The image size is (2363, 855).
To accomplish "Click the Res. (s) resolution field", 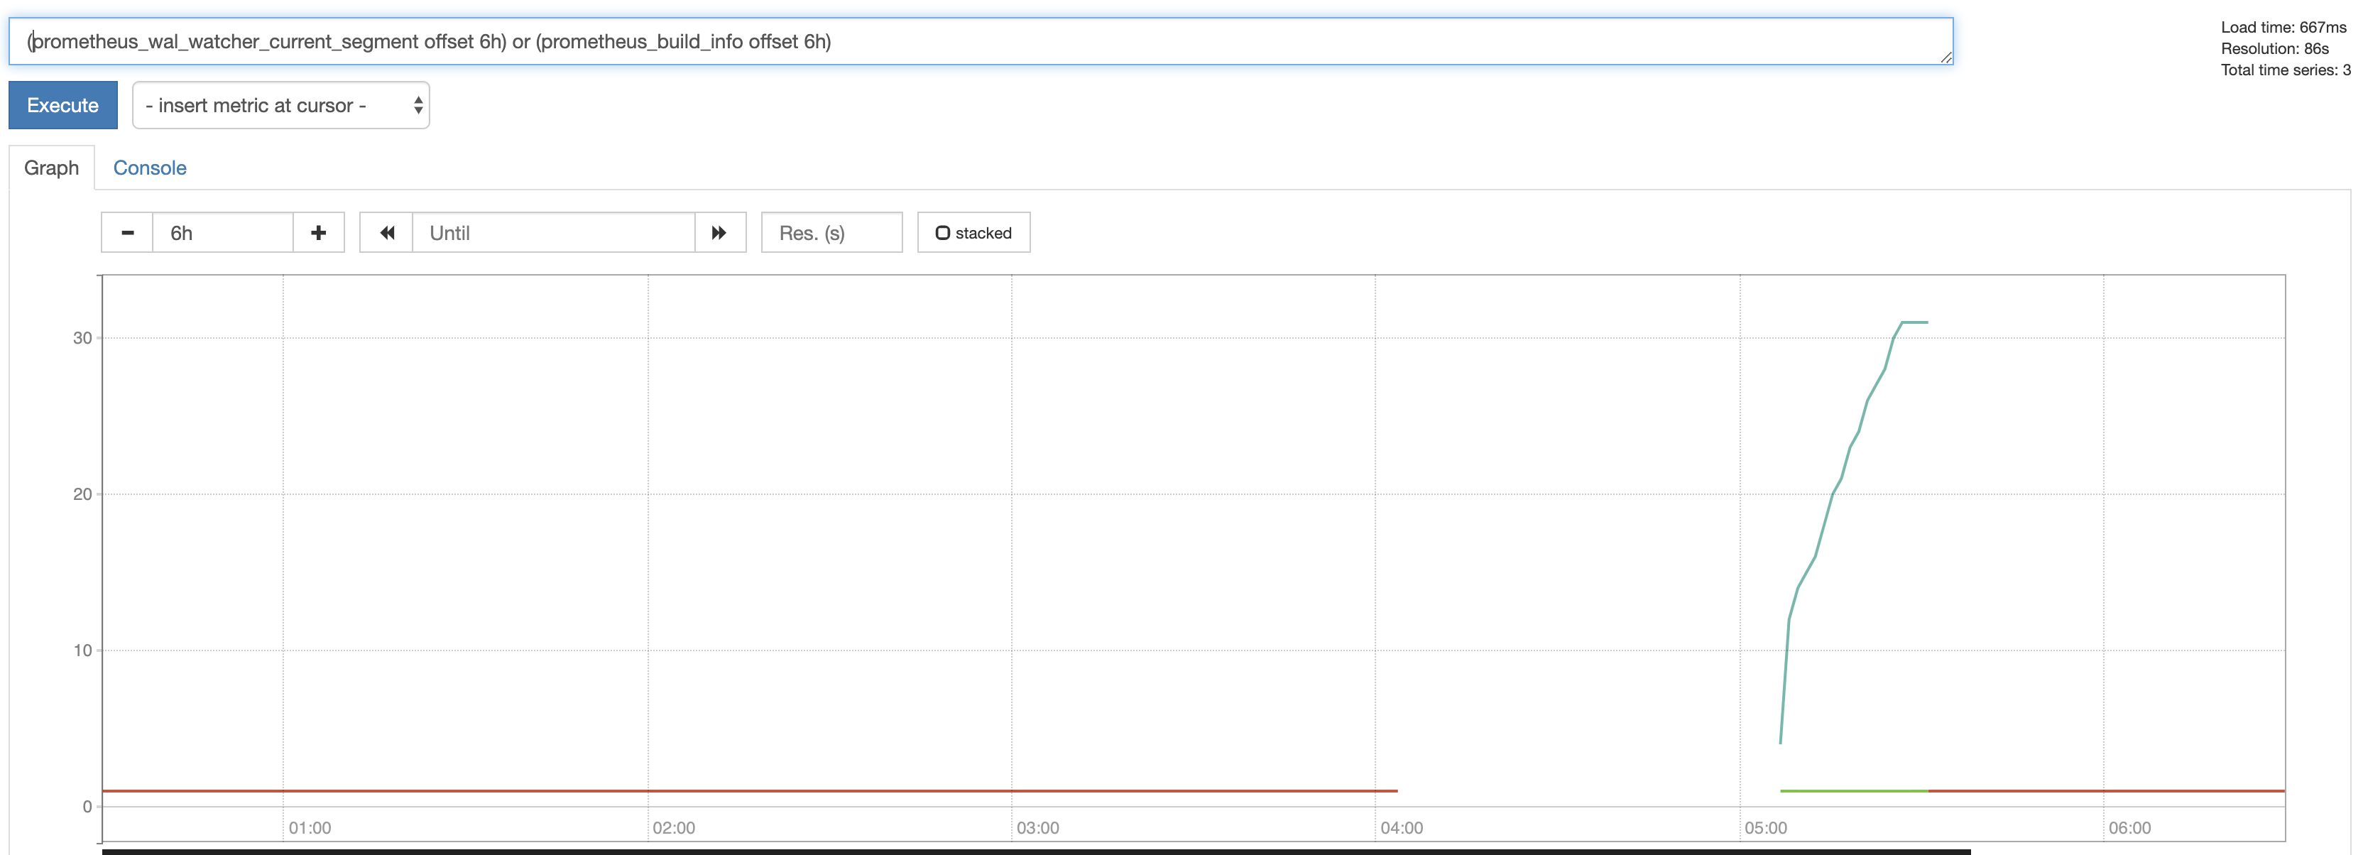I will [831, 233].
